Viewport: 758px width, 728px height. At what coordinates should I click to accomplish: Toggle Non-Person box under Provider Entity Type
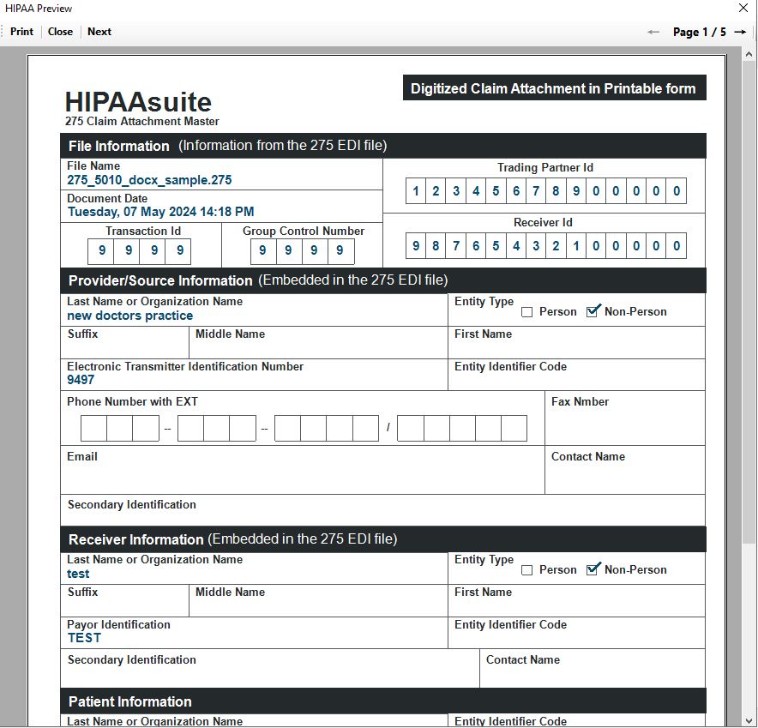tap(592, 312)
